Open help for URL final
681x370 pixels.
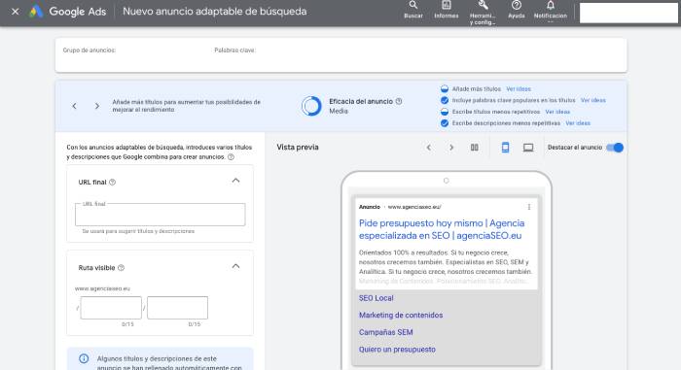tap(113, 183)
